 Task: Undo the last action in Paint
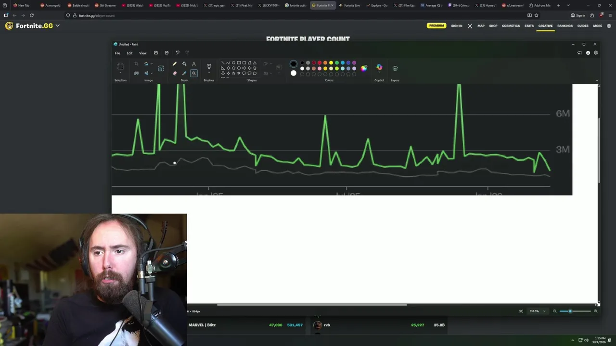[x=178, y=53]
